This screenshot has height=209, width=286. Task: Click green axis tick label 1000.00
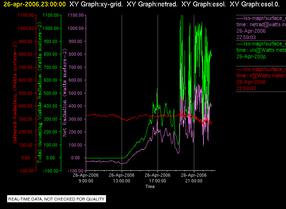tap(51, 28)
